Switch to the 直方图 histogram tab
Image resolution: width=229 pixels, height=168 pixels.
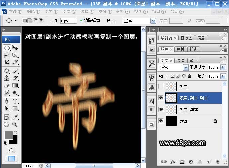pyautogui.click(x=186, y=38)
